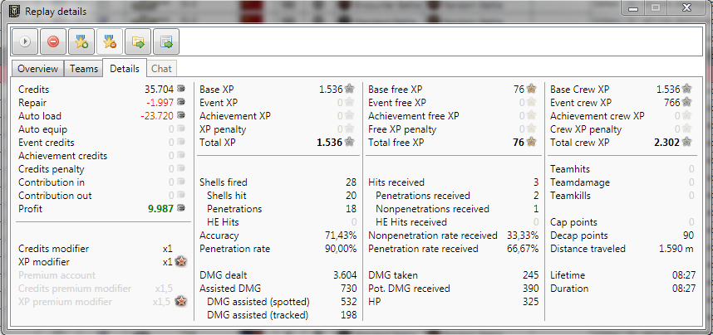
Task: Click the Total XP value
Action: point(329,143)
